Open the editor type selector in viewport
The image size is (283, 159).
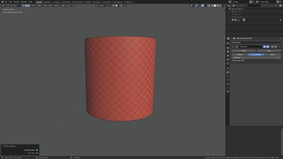pyautogui.click(x=4, y=6)
